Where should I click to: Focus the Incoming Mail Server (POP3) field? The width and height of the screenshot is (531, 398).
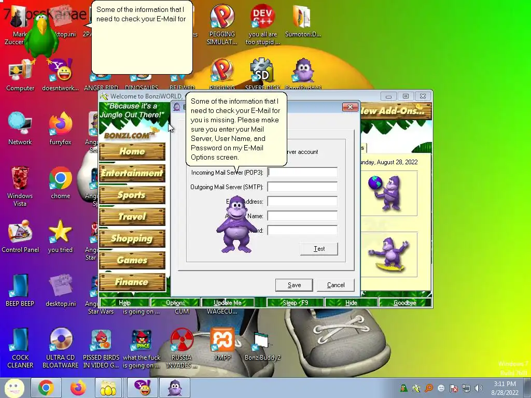coord(302,172)
